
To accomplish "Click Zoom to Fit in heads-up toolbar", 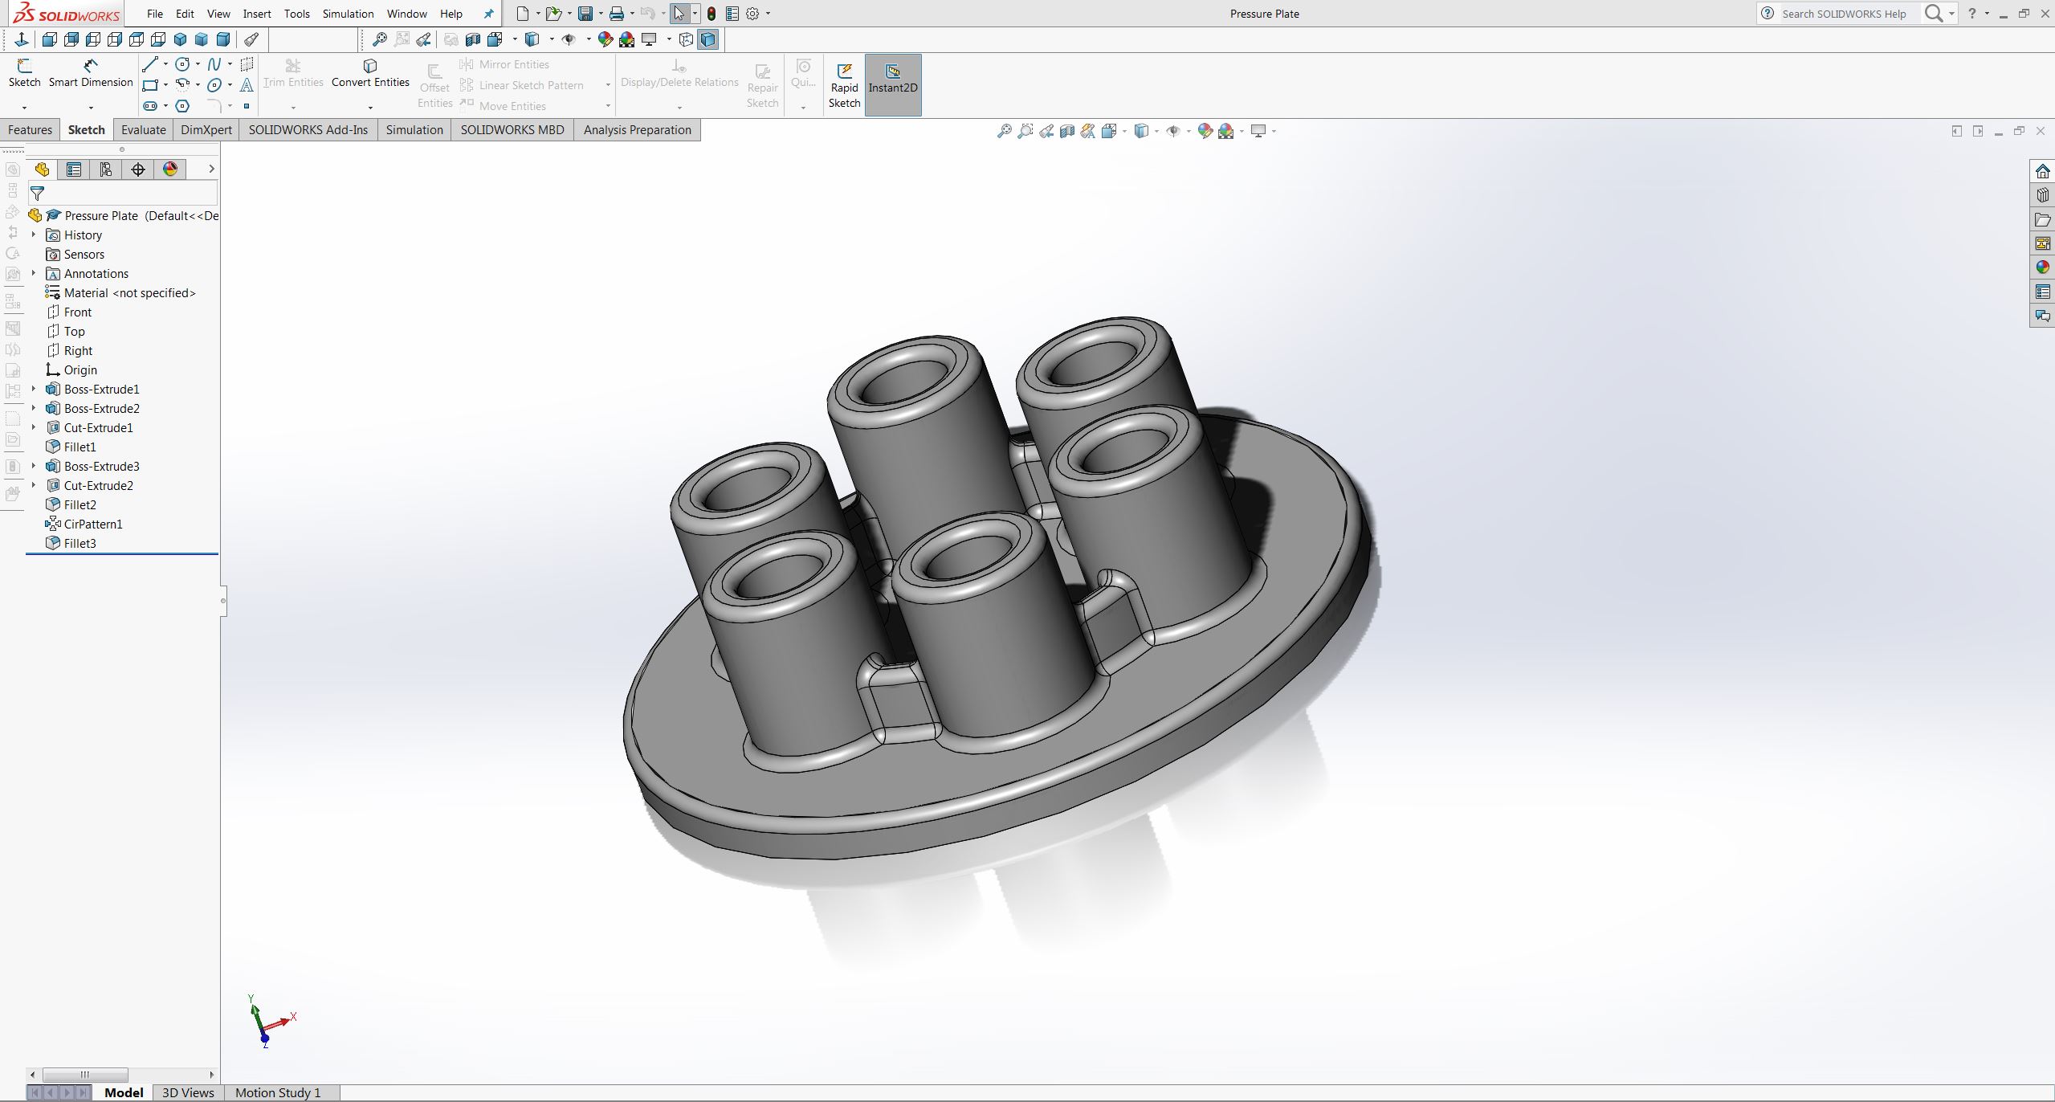I will point(1004,131).
